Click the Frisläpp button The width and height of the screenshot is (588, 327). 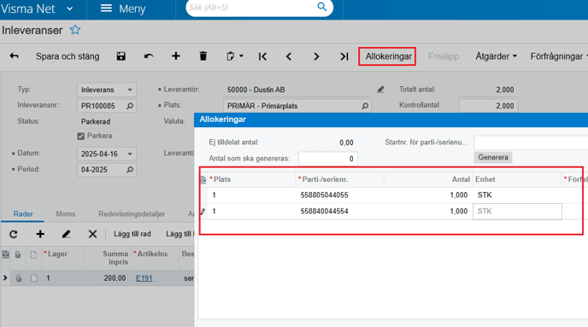pyautogui.click(x=444, y=56)
